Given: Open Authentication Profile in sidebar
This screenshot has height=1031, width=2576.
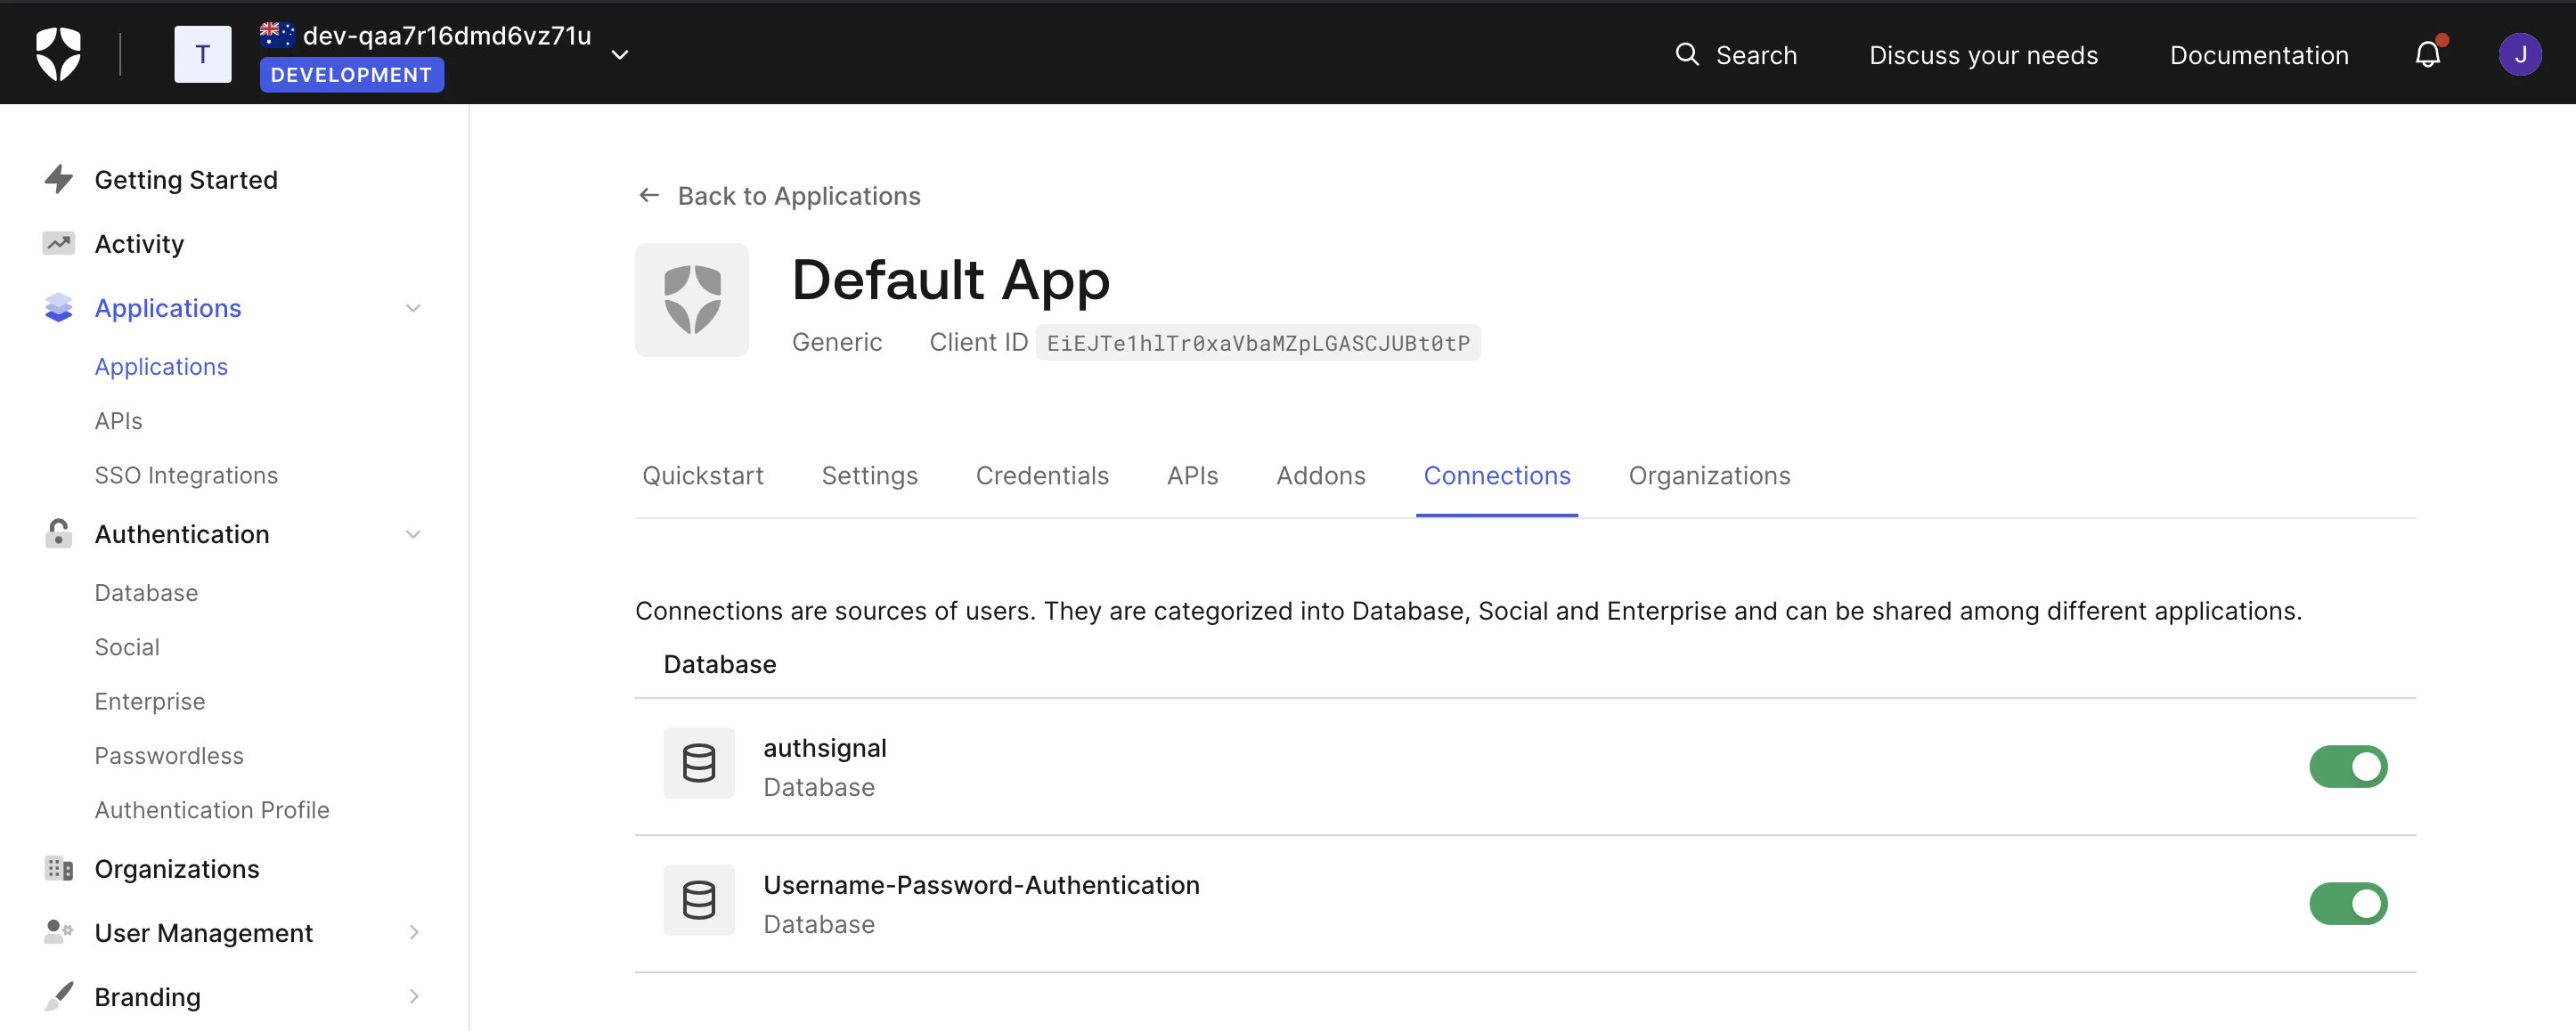Looking at the screenshot, I should pos(212,810).
